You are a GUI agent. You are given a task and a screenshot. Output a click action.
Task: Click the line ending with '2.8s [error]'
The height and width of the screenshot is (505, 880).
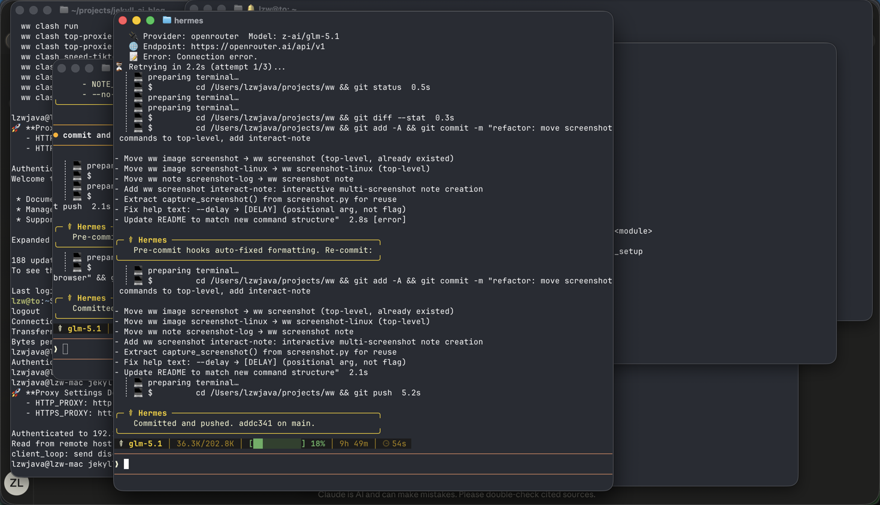[x=260, y=219]
